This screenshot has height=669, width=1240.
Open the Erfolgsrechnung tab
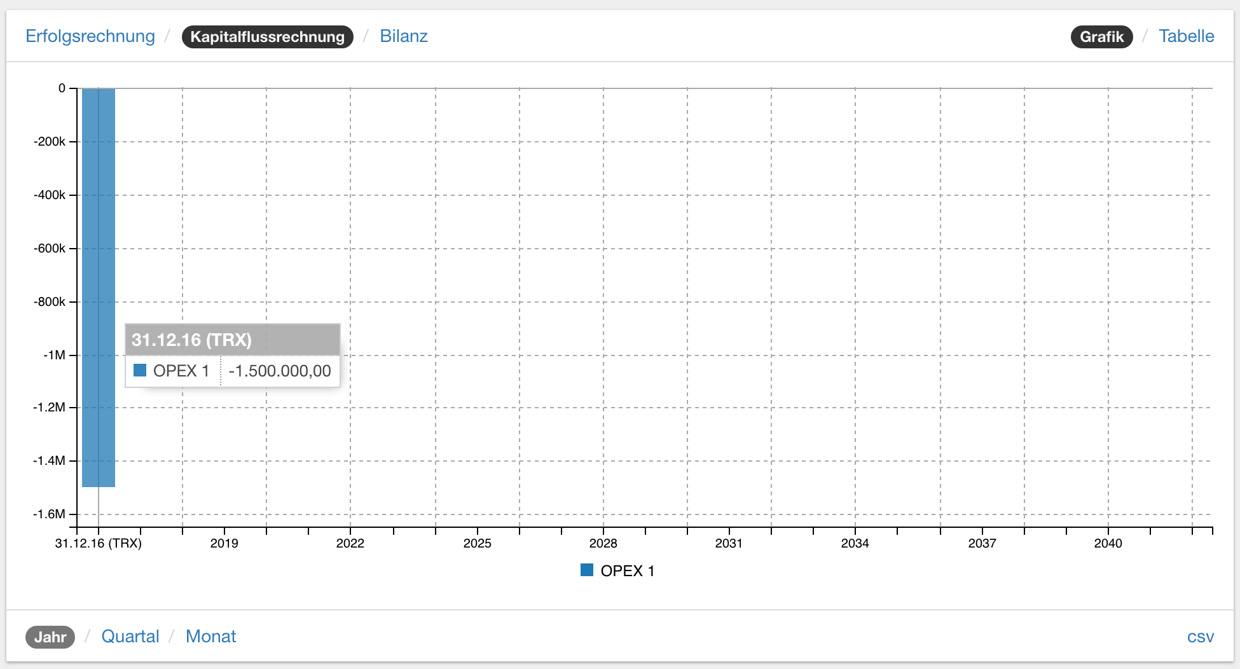point(90,36)
